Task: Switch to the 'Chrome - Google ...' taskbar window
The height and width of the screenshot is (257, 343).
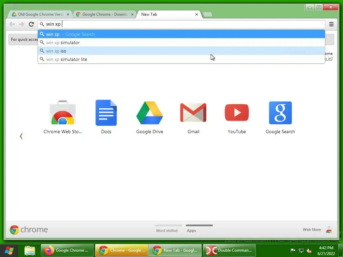Action: 121,250
